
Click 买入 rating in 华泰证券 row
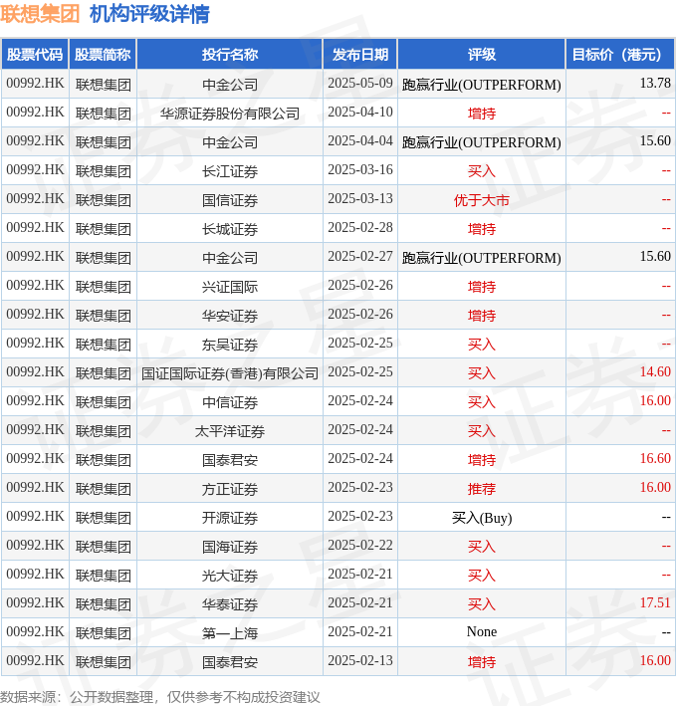click(482, 603)
